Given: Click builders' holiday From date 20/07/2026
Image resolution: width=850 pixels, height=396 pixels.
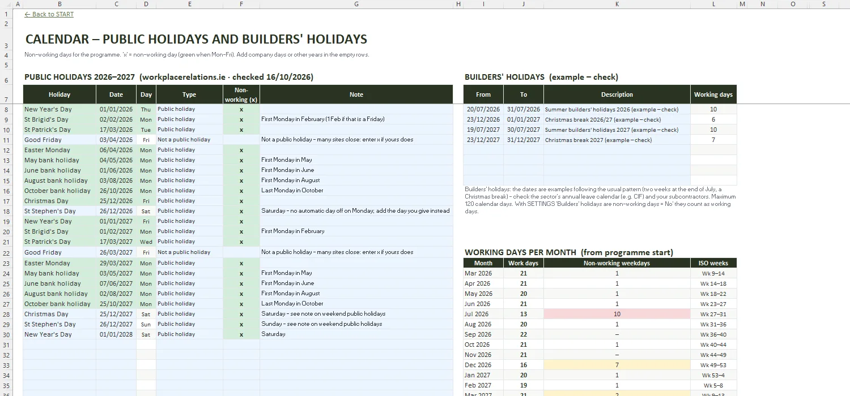Looking at the screenshot, I should (x=483, y=109).
